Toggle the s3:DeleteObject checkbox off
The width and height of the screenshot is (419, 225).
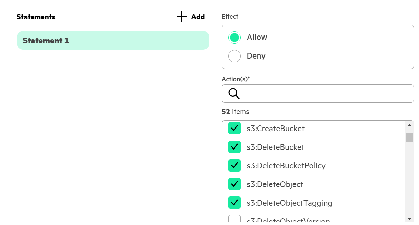click(x=235, y=184)
